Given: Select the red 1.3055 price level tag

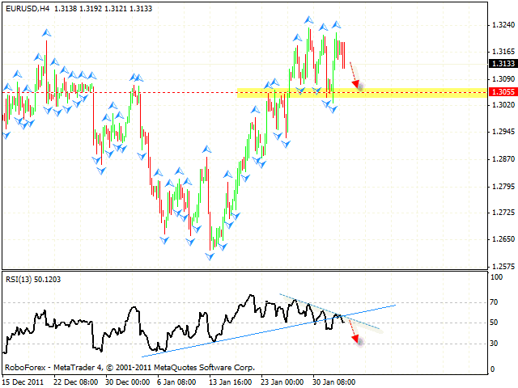Looking at the screenshot, I should coord(502,92).
